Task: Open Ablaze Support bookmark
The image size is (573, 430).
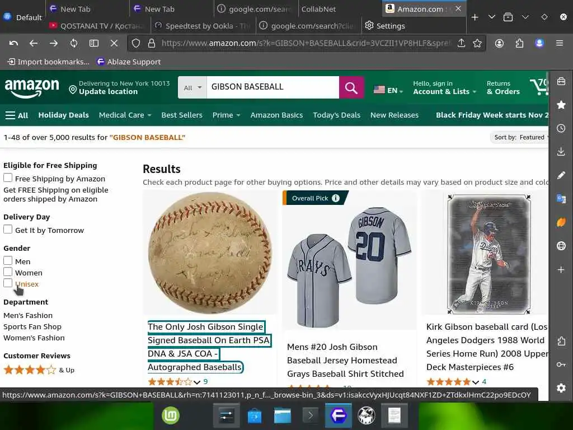Action: [129, 62]
